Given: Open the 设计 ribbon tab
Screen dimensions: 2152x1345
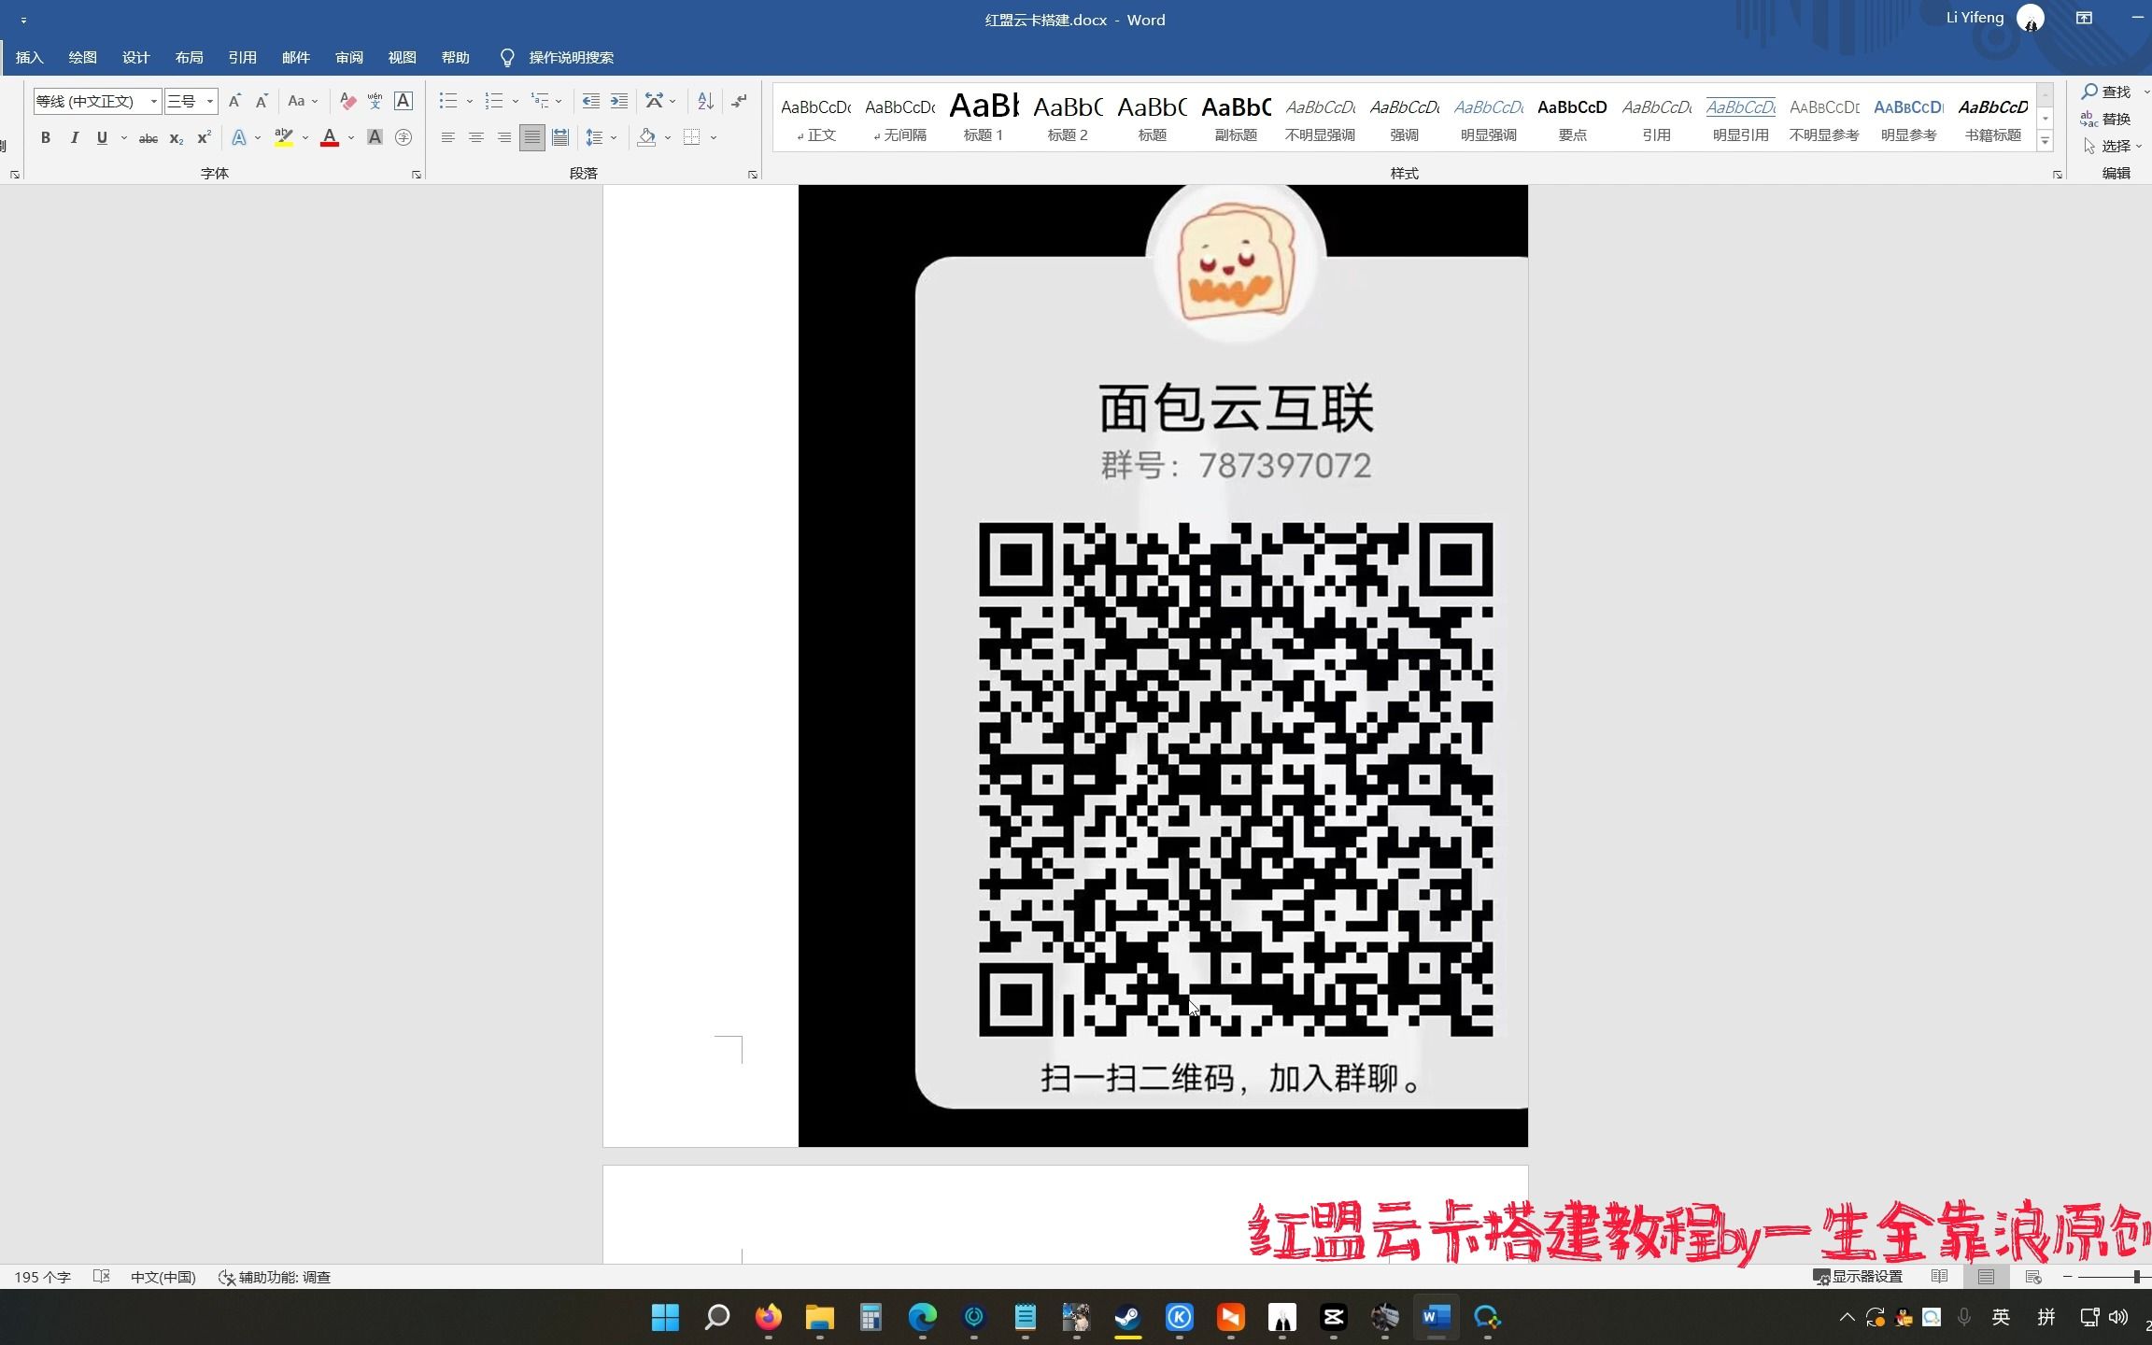Looking at the screenshot, I should [x=135, y=58].
